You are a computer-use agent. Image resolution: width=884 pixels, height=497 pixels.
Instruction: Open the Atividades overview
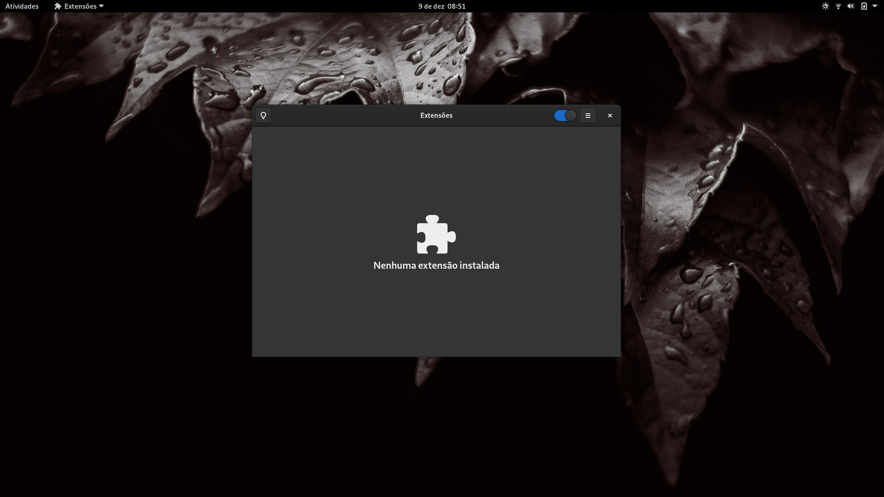point(22,6)
